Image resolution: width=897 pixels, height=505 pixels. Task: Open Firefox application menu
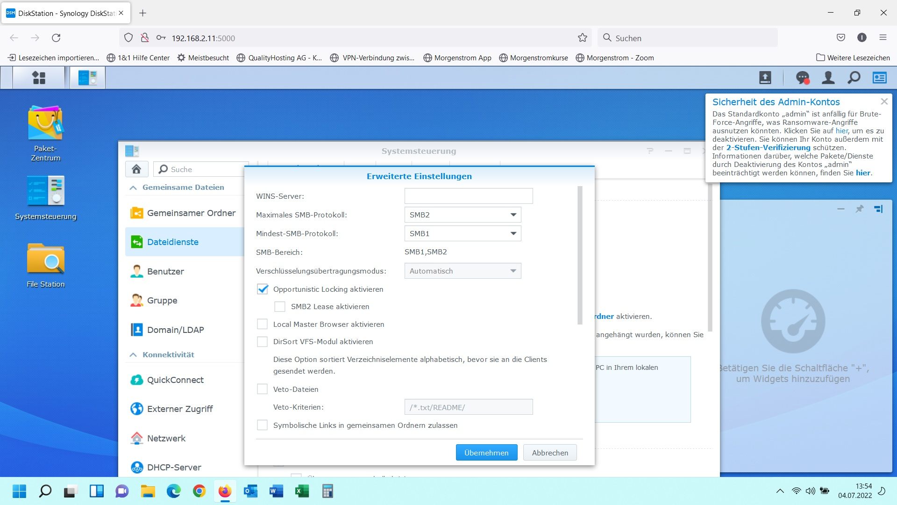click(883, 37)
